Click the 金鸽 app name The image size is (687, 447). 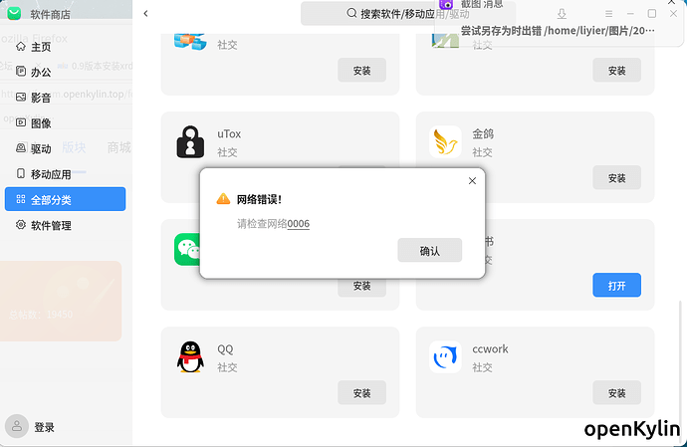(483, 133)
